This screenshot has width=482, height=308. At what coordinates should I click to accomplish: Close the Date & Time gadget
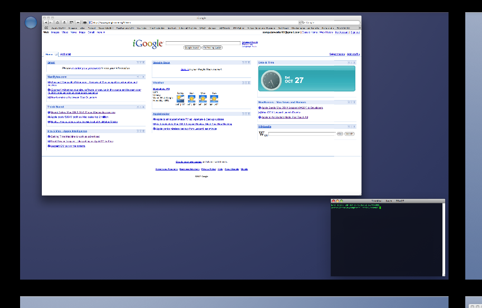pyautogui.click(x=354, y=62)
